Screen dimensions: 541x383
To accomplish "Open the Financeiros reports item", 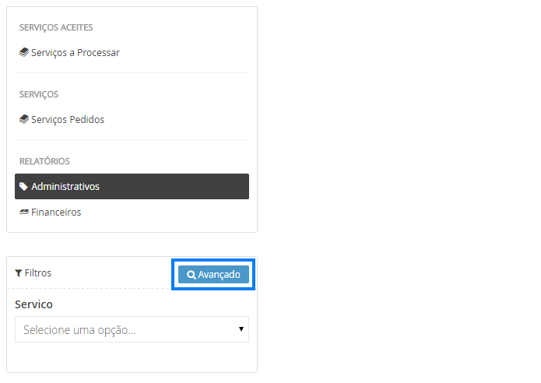I will 56,212.
